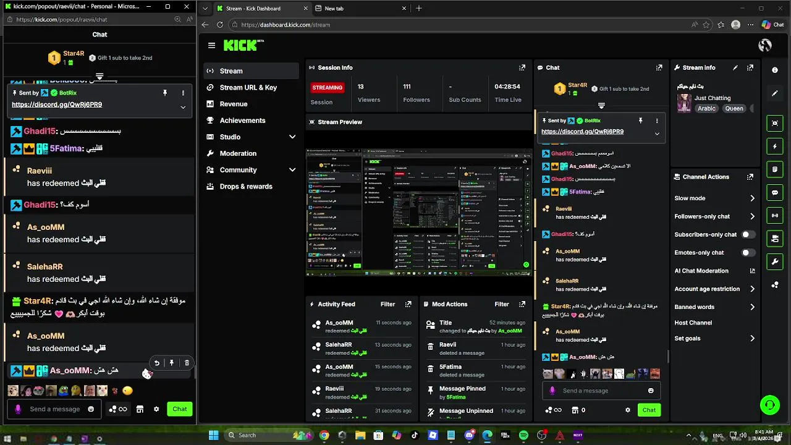Screen dimensions: 791x445
Task: Pop out the Mod Actions panel
Action: (522, 304)
